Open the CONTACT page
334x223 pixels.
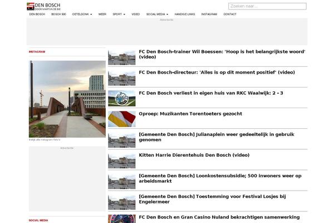(x=230, y=14)
